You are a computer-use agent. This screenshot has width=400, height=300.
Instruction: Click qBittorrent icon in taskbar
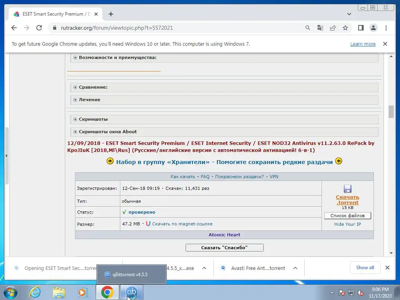pos(132,292)
